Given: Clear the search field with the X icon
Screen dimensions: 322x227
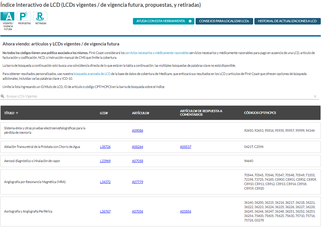Looking at the screenshot, I should (314, 96).
